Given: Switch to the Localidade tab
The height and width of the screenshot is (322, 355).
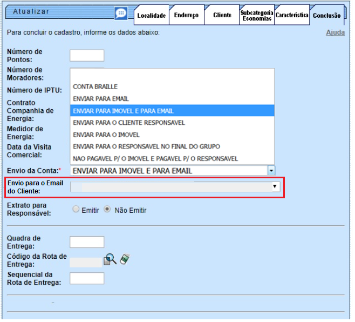Looking at the screenshot, I should [151, 16].
